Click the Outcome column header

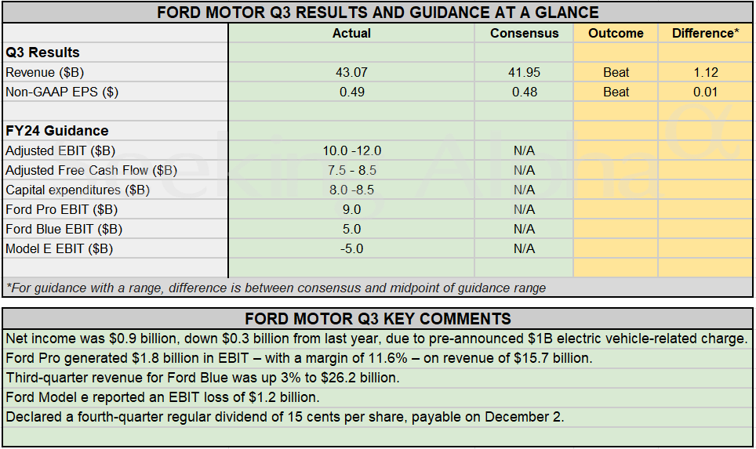tap(616, 33)
